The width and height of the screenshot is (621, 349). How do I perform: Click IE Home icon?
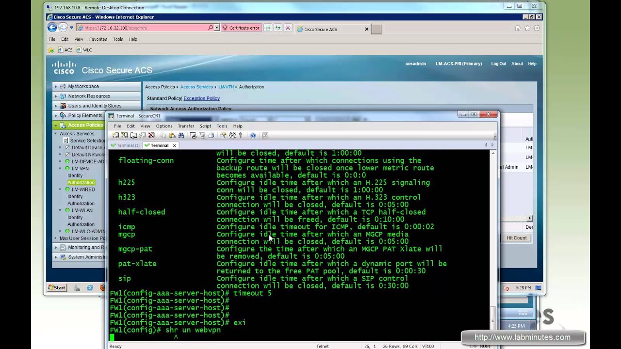click(518, 28)
